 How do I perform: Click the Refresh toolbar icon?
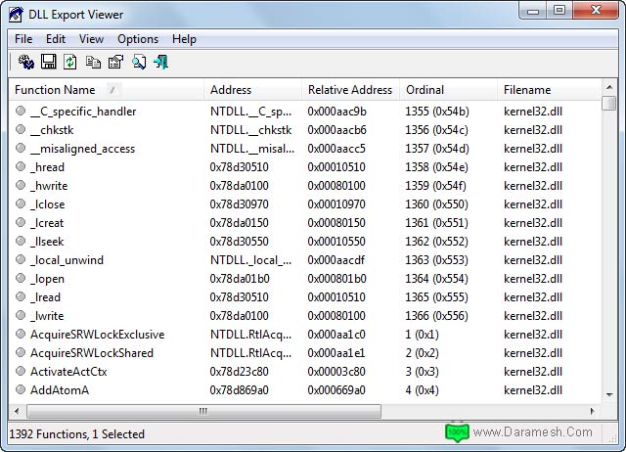tap(70, 63)
